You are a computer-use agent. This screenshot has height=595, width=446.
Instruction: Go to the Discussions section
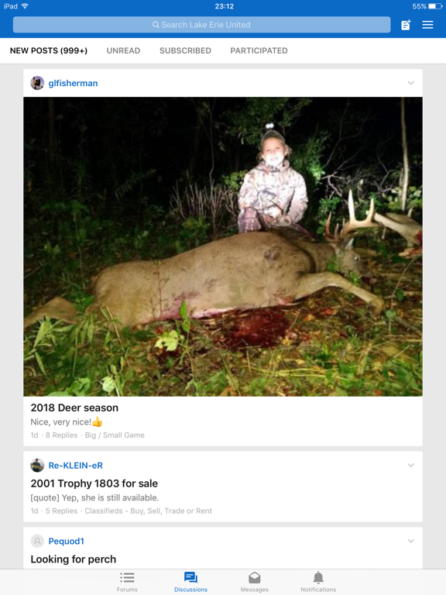190,582
